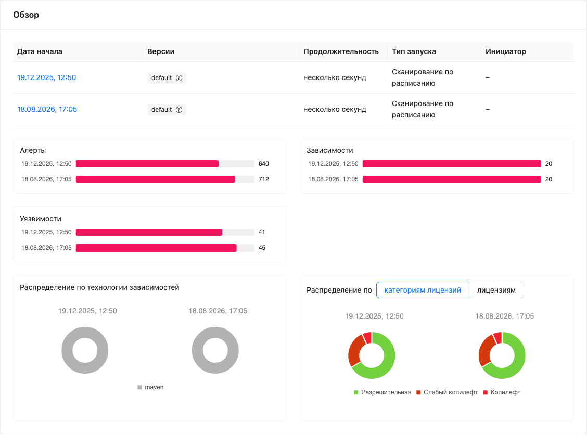Click the info icon beside default in the 19.12.2025 row
This screenshot has width=587, height=435.
click(x=179, y=78)
